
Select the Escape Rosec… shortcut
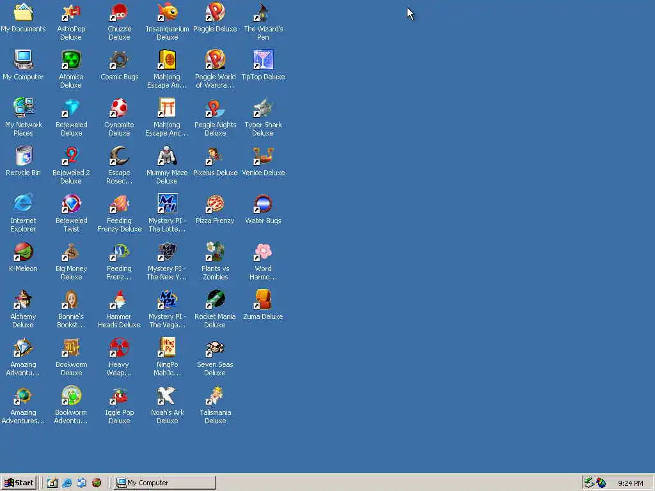coord(119,166)
